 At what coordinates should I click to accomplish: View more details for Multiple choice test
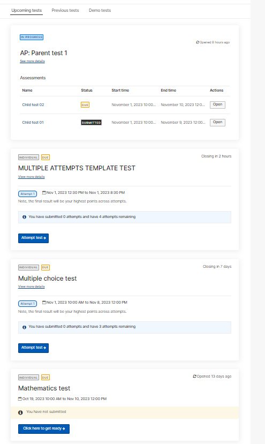pyautogui.click(x=32, y=287)
